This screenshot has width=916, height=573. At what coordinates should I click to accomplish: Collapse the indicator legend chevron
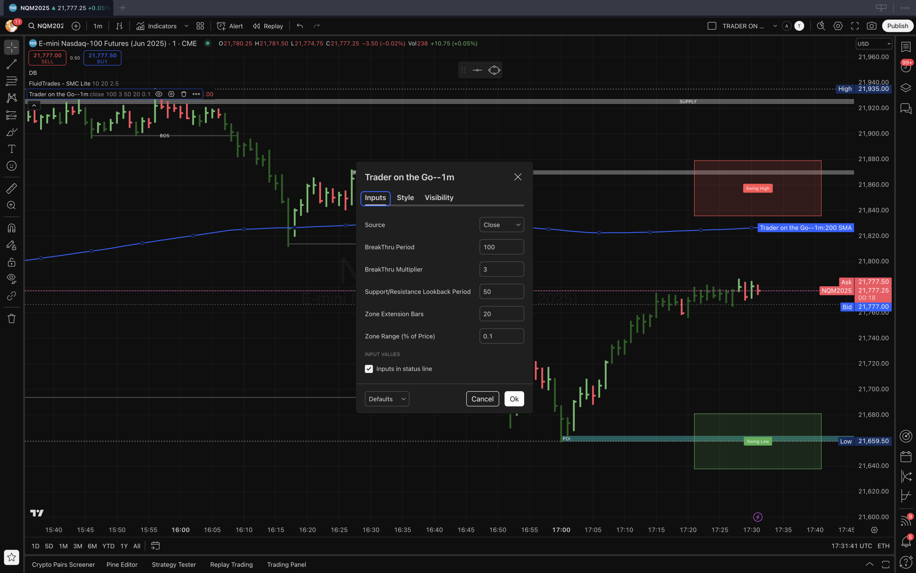tap(34, 106)
